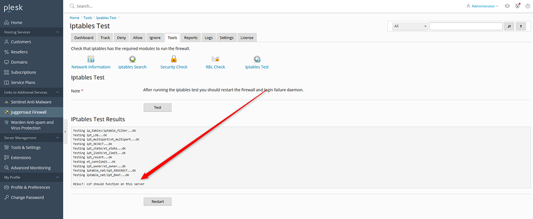
Task: Collapse the sidebar with the arrow handle
Action: [x=65, y=132]
